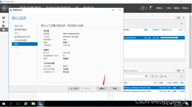Click the allocation percentage bar of the pool

point(169,38)
